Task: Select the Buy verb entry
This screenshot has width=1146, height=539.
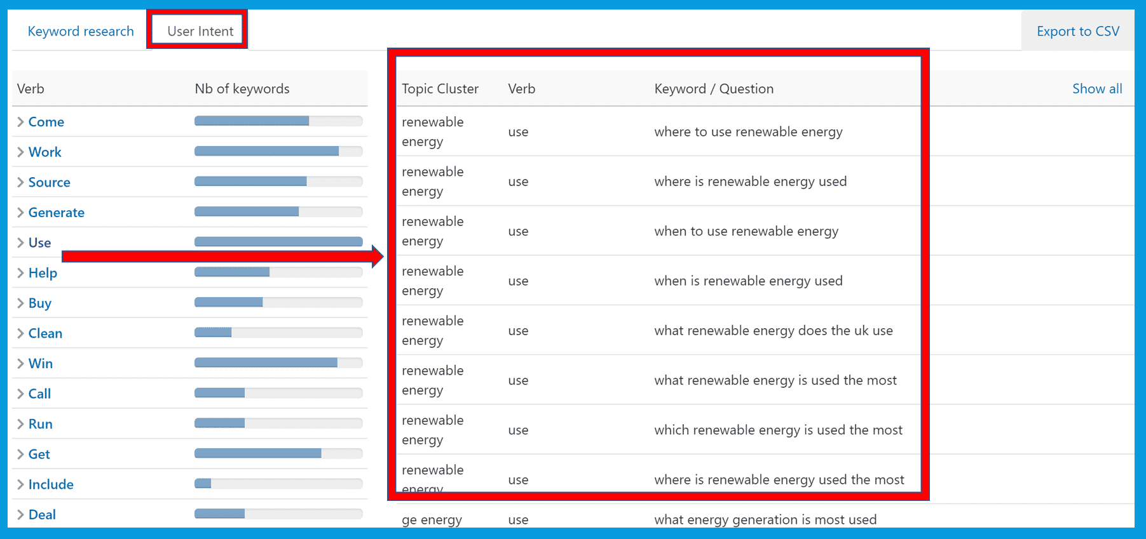Action: point(39,303)
